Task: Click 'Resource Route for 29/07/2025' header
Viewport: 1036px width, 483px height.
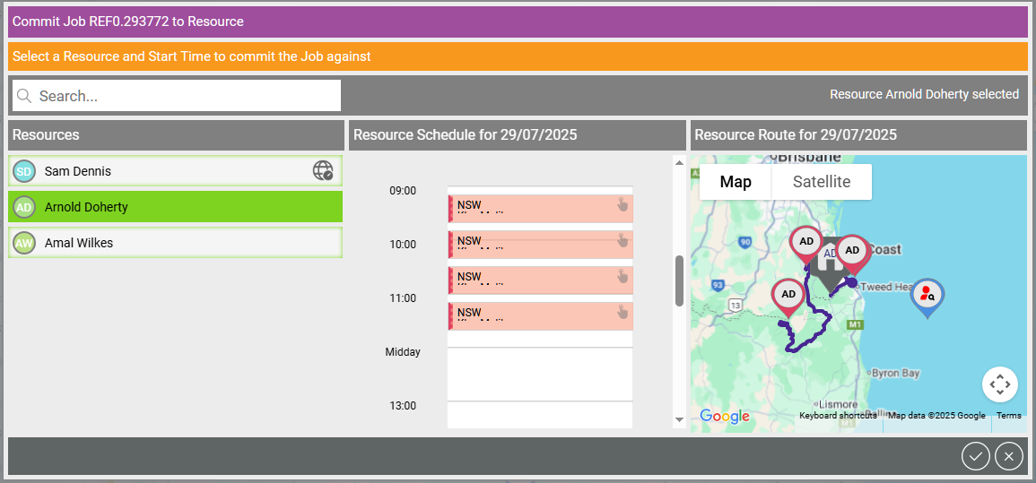Action: click(859, 134)
